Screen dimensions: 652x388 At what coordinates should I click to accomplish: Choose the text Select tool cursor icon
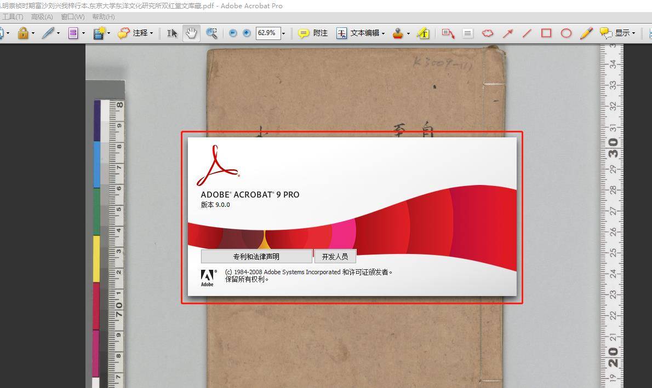point(172,33)
